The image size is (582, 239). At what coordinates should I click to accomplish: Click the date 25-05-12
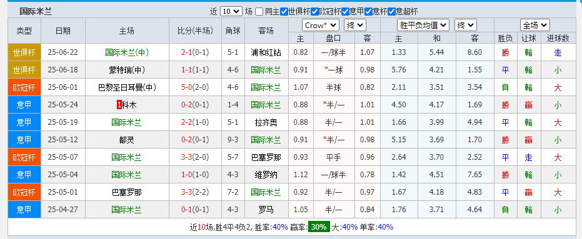click(x=63, y=140)
